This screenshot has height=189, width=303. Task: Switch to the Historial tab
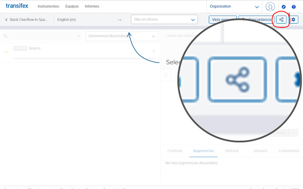tap(232, 151)
